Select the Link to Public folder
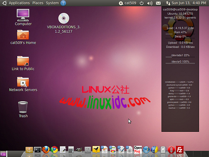Screen dimensions: 209x157 click(x=23, y=63)
